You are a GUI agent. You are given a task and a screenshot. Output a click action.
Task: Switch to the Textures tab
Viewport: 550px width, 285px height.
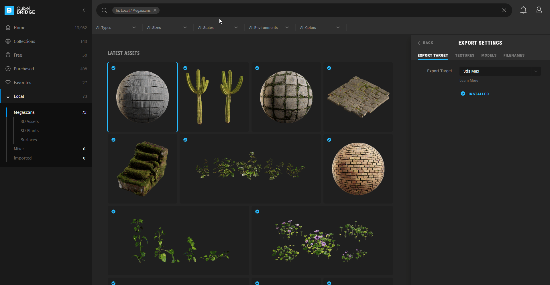(465, 55)
